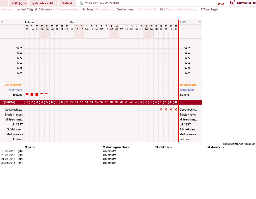This screenshot has width=256, height=199.
Task: Click notes row date 19.03.2013
Action: point(8,151)
